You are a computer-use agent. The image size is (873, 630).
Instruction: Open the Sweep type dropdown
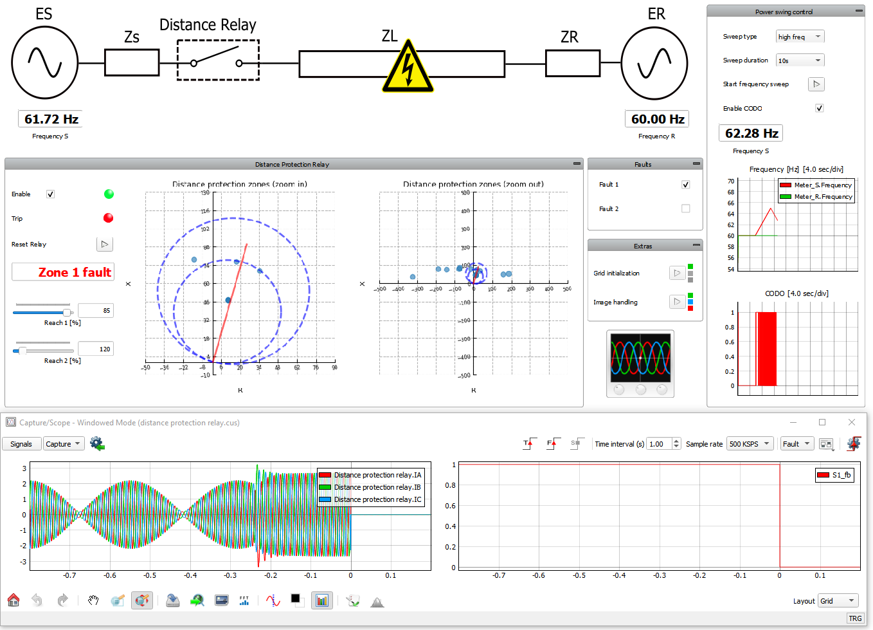coord(800,37)
